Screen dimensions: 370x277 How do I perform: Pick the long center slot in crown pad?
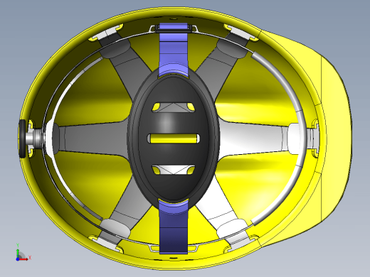point(174,138)
